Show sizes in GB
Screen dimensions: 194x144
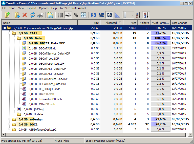pyautogui.click(x=109, y=15)
